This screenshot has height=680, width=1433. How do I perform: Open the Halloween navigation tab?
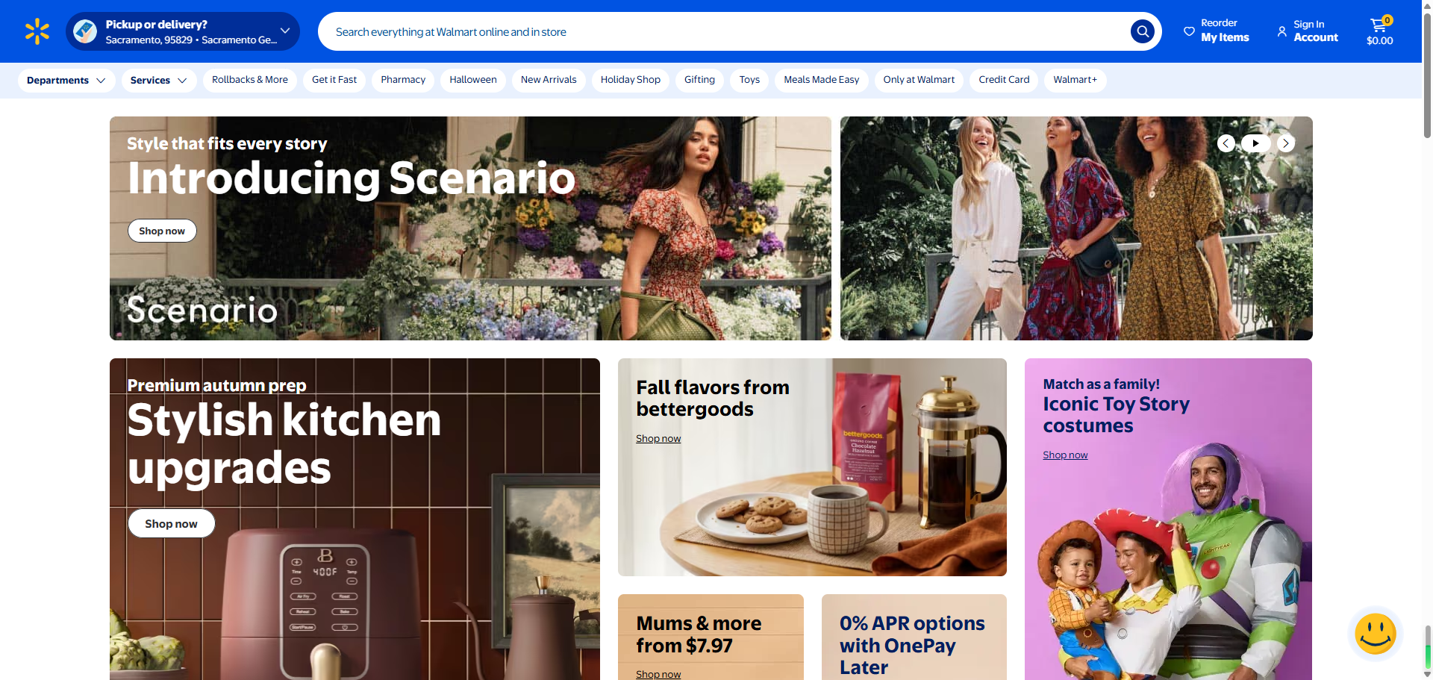[x=473, y=80]
